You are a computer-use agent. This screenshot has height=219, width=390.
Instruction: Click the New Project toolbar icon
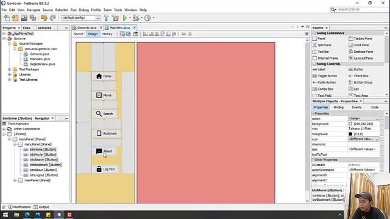click(x=15, y=18)
